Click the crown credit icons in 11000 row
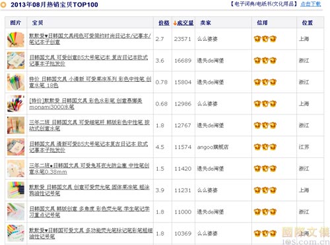 (x=265, y=212)
